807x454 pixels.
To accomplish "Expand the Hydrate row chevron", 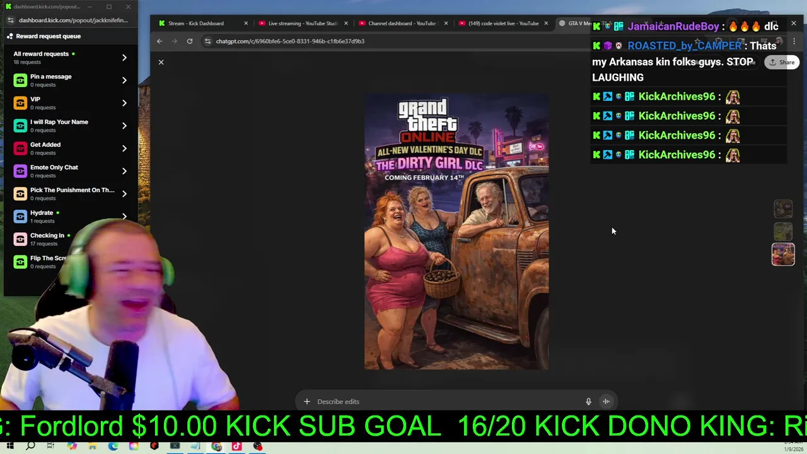I will (124, 216).
